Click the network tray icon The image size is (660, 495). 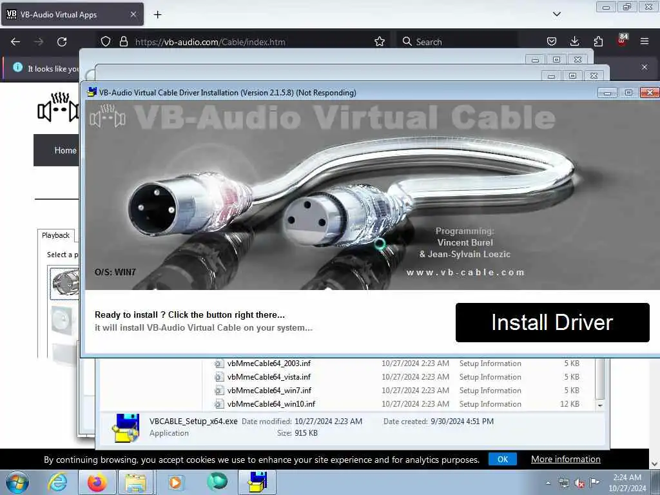pos(563,483)
